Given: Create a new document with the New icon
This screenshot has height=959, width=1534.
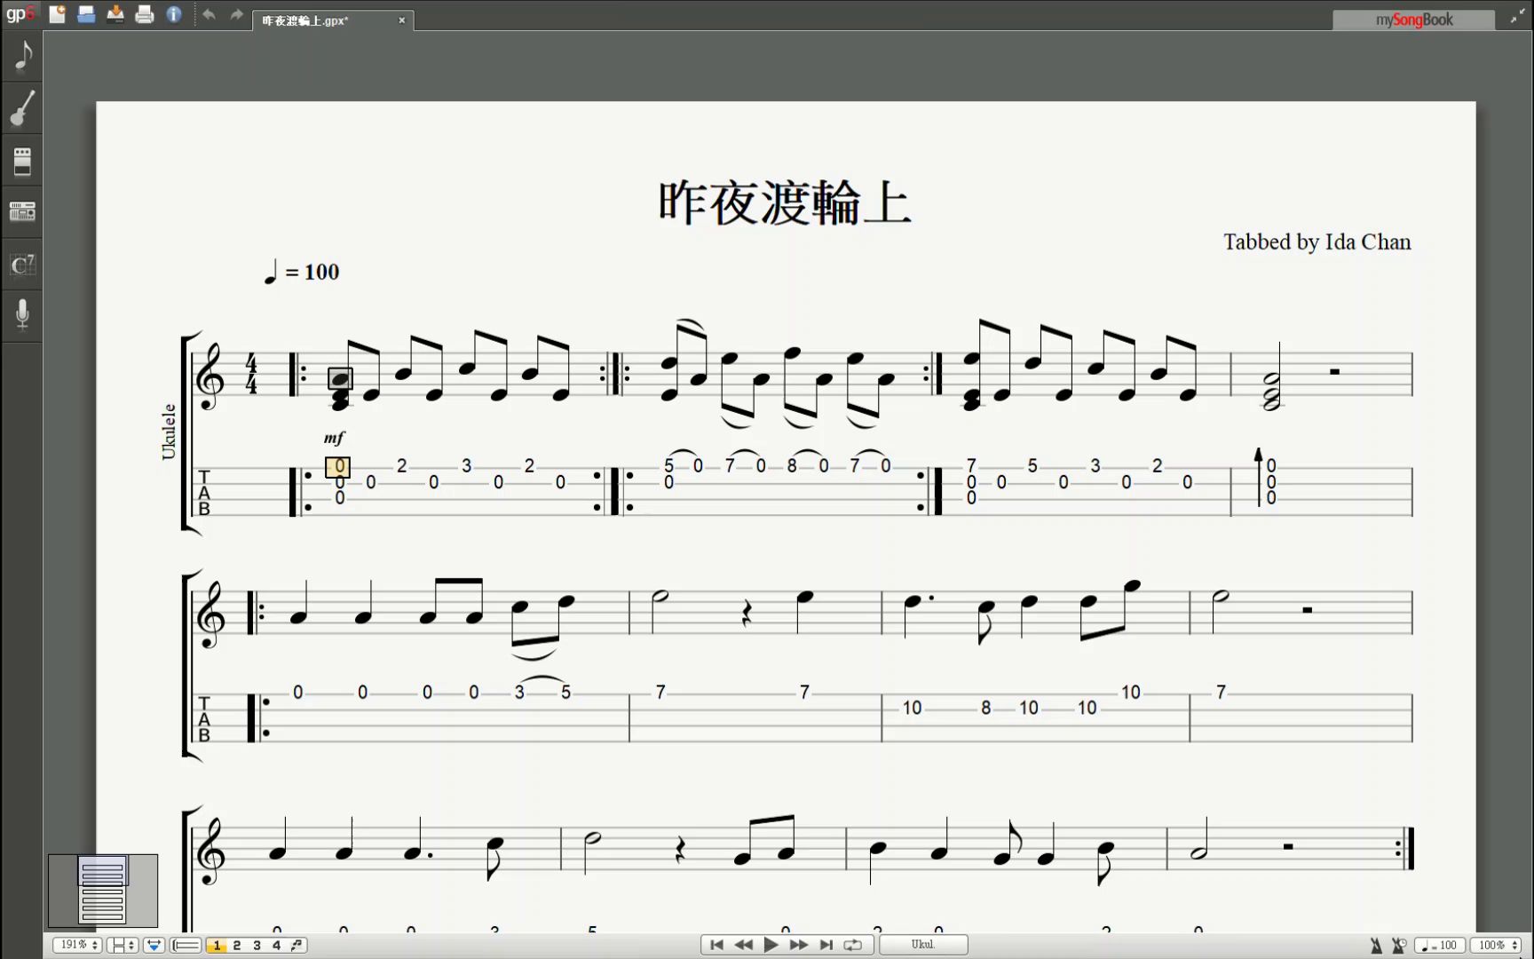Looking at the screenshot, I should 57,14.
